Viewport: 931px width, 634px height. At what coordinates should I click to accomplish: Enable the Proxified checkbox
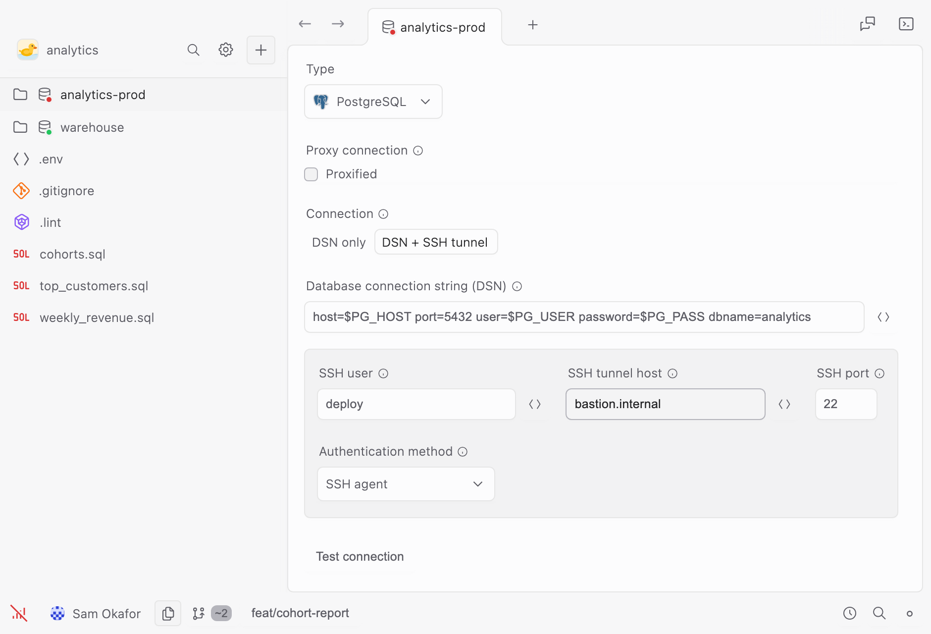[x=311, y=174]
